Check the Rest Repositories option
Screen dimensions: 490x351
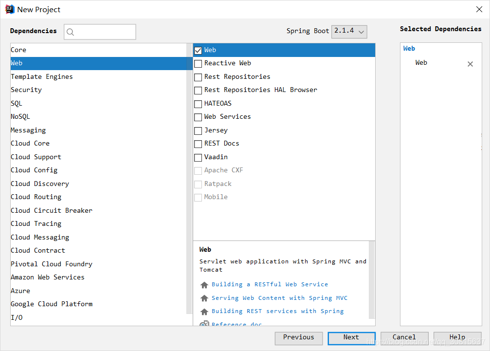(198, 77)
